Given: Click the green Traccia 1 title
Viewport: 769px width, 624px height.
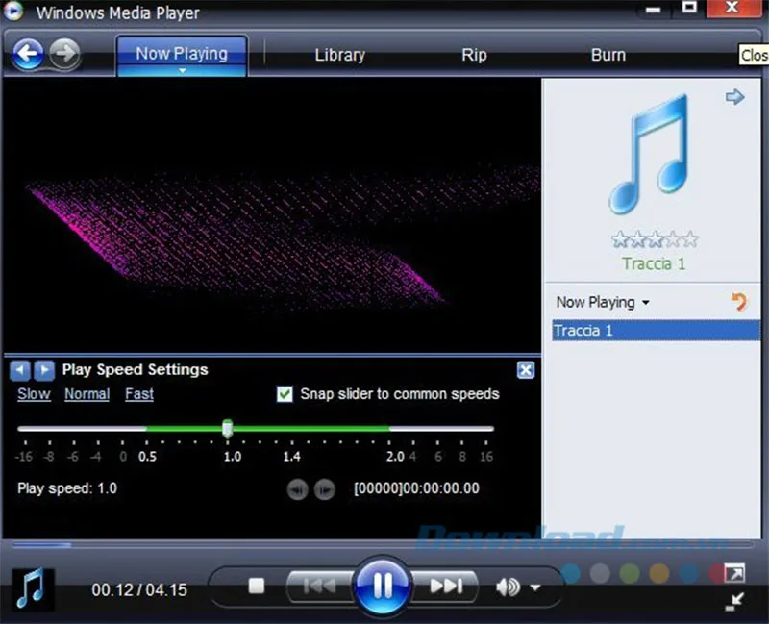Looking at the screenshot, I should tap(654, 263).
